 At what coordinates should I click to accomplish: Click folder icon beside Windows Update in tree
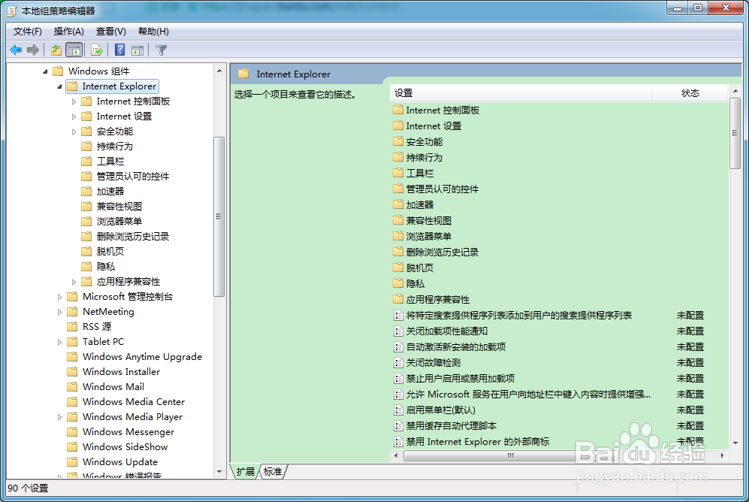point(72,461)
